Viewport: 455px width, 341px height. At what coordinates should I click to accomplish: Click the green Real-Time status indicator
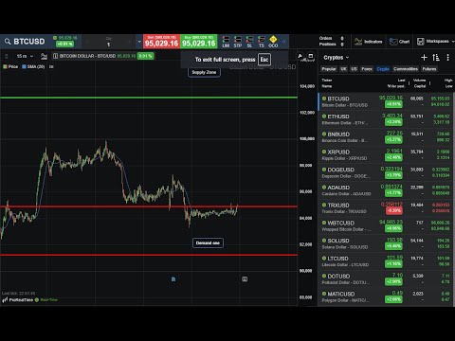pos(46,300)
